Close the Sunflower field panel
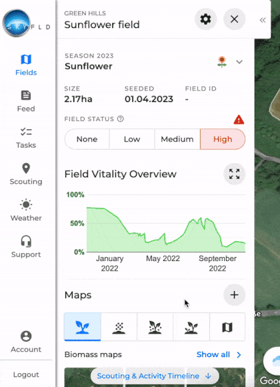 pos(234,19)
